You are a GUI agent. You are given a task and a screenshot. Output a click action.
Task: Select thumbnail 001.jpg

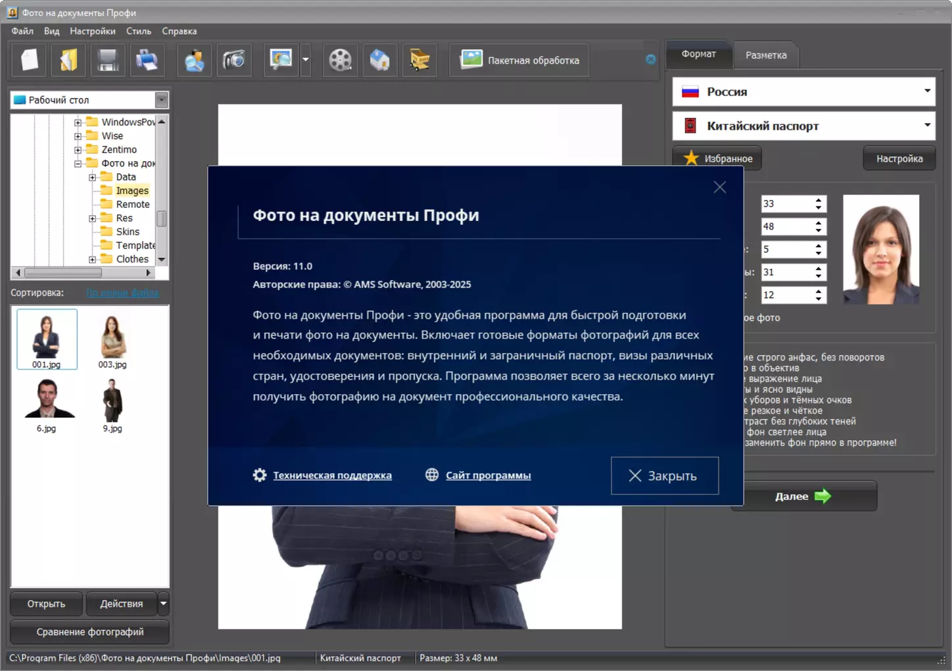[47, 339]
